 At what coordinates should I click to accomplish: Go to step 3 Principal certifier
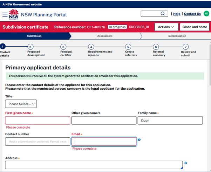coord(63,47)
